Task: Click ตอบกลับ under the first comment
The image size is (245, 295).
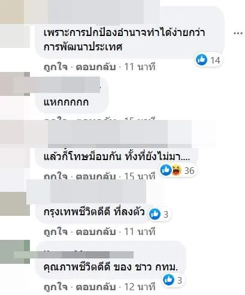Action: click(x=96, y=67)
